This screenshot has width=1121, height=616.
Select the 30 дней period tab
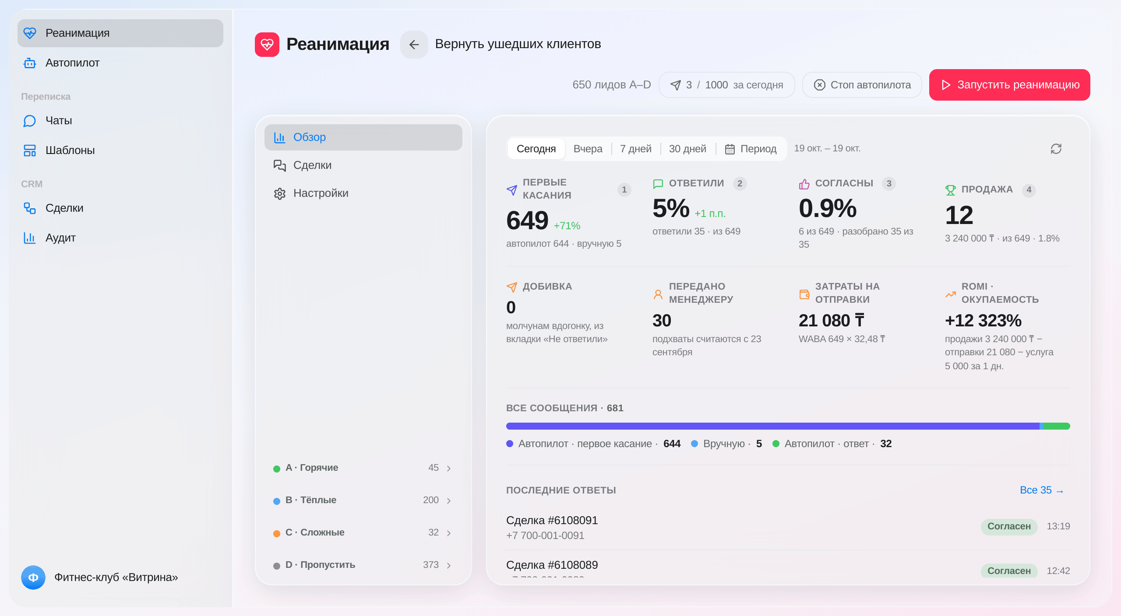(x=687, y=149)
